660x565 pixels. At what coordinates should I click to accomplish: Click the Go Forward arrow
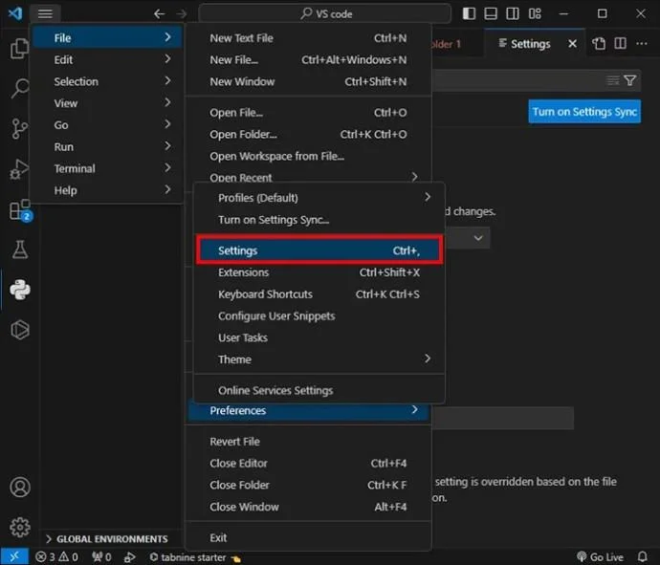[x=182, y=14]
